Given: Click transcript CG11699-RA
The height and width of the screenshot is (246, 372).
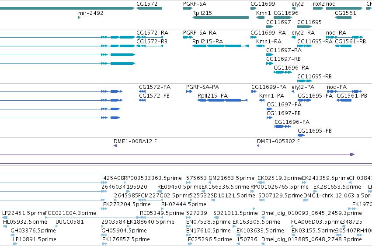Looking at the screenshot, I should click(x=268, y=32).
